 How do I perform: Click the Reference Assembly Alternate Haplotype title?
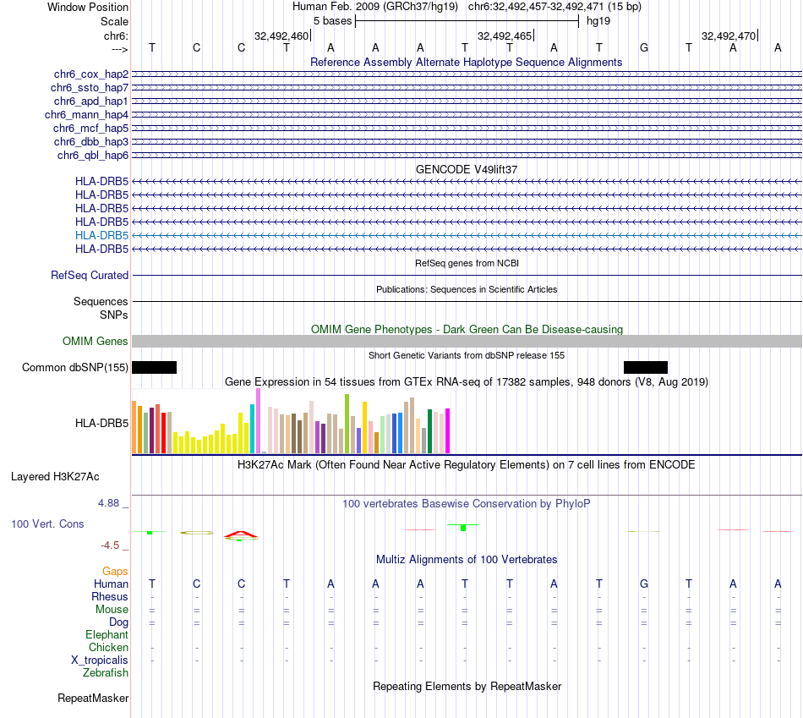466,62
